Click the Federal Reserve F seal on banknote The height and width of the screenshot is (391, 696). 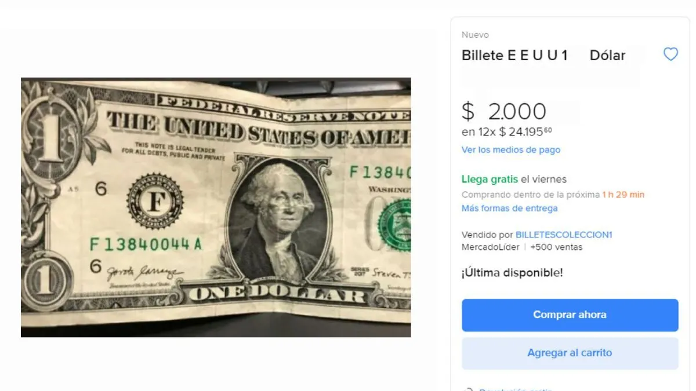(155, 201)
